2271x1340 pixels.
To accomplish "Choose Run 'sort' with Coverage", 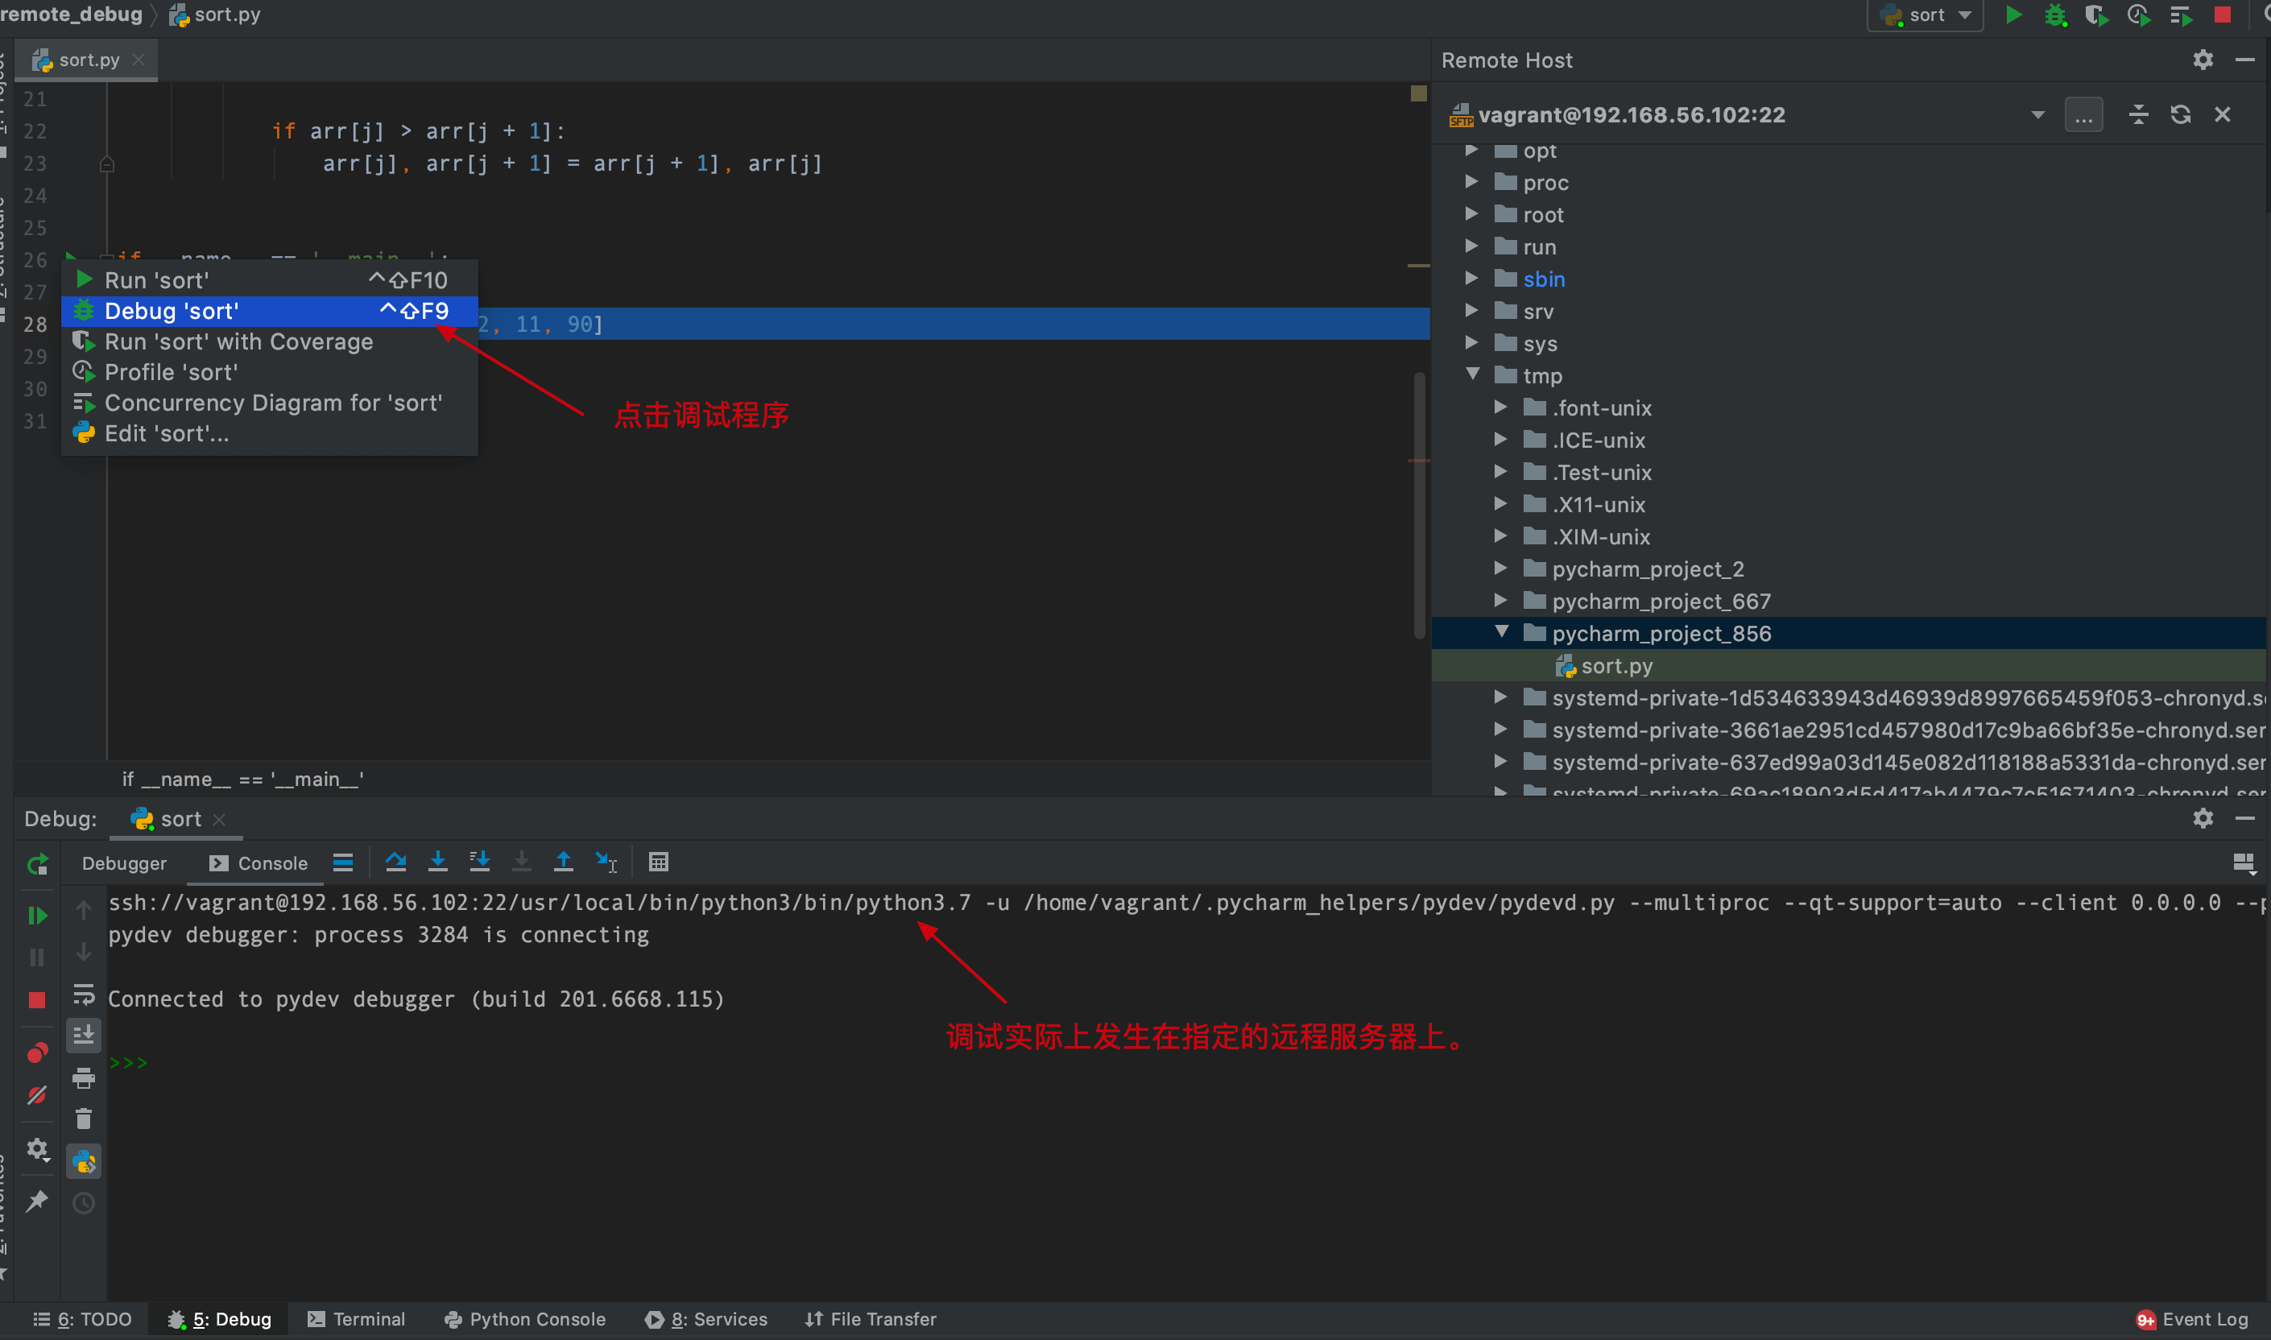I will pos(269,341).
